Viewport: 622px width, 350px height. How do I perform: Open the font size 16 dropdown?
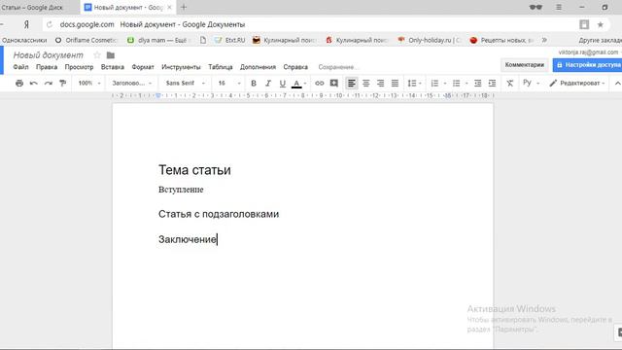coord(229,84)
